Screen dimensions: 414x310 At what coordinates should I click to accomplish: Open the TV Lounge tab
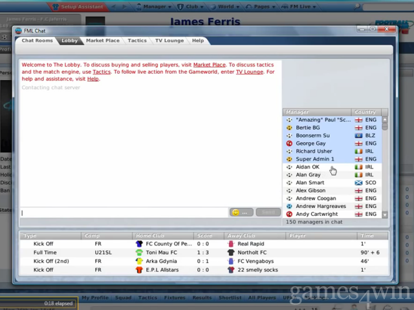pyautogui.click(x=169, y=41)
